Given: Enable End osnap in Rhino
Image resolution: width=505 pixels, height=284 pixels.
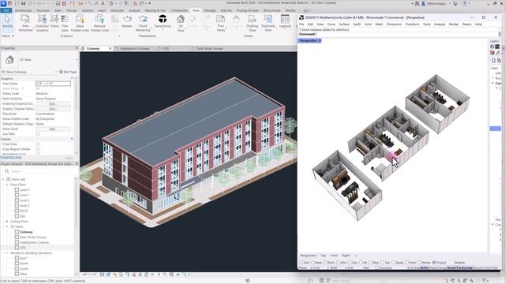Looking at the screenshot, I should click(x=301, y=263).
